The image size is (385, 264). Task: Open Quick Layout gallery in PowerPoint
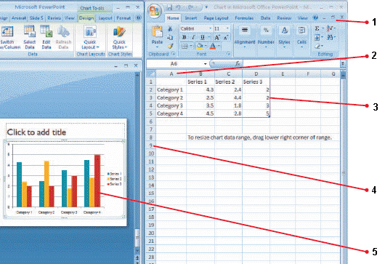pyautogui.click(x=90, y=37)
